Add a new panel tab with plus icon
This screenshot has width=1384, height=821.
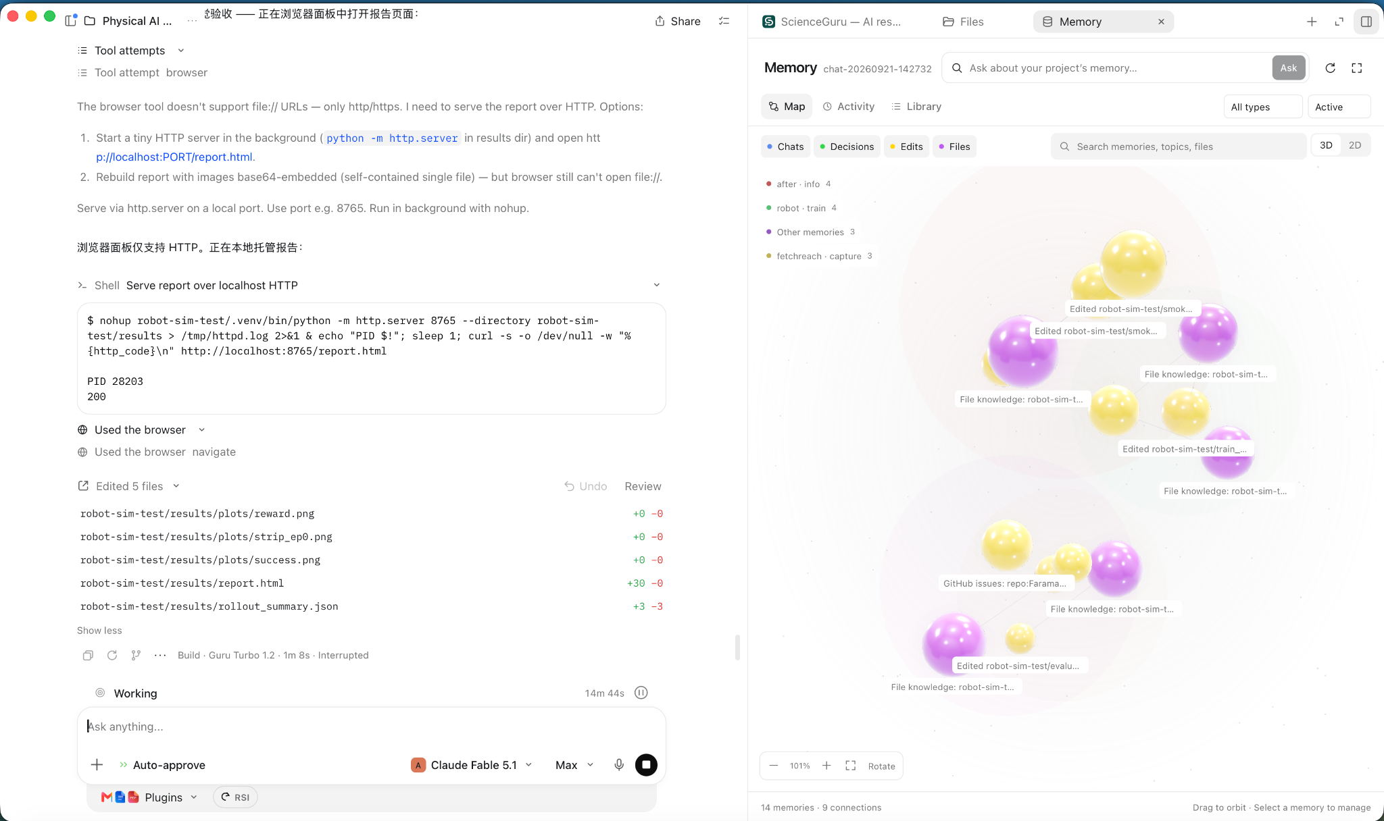tap(1312, 22)
